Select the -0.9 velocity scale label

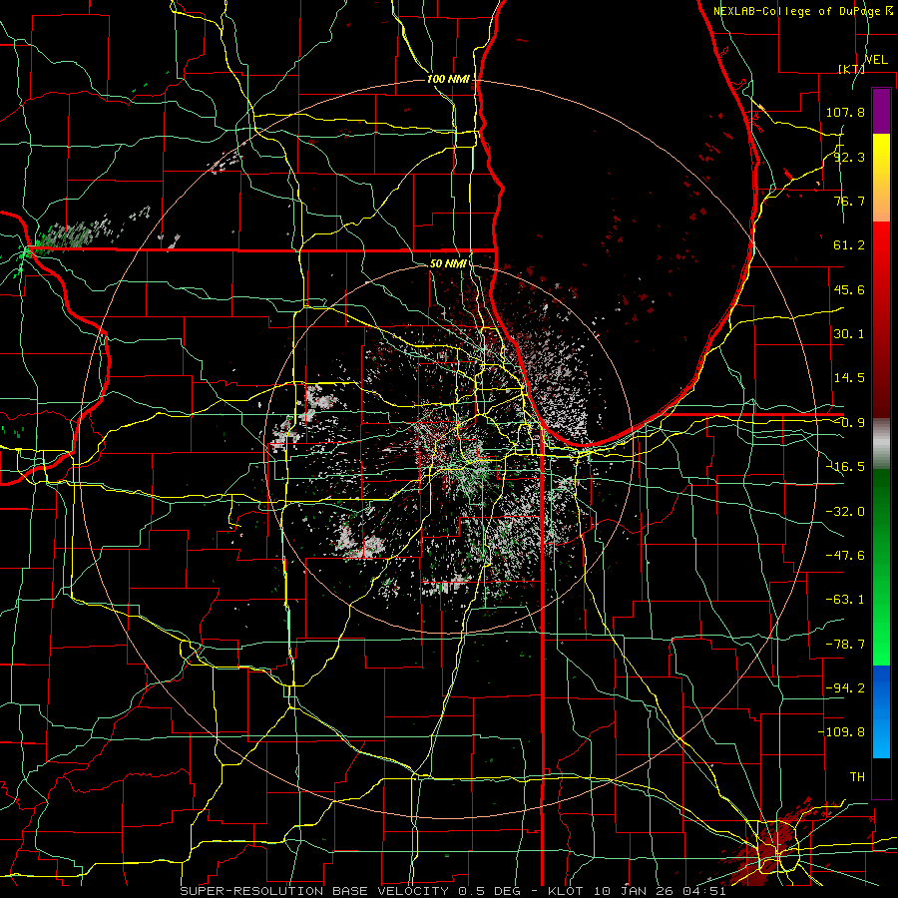(x=849, y=423)
